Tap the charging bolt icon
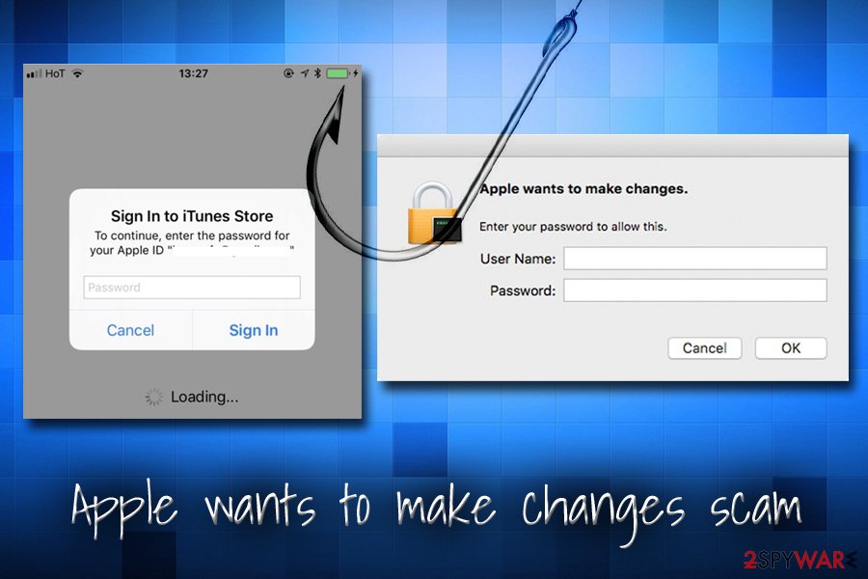 click(355, 73)
